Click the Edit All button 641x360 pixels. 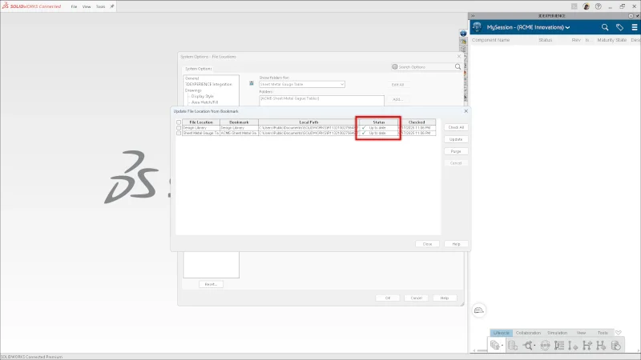(x=397, y=85)
